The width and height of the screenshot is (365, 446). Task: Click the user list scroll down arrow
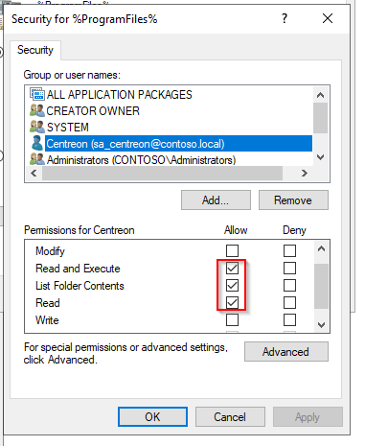(x=320, y=157)
